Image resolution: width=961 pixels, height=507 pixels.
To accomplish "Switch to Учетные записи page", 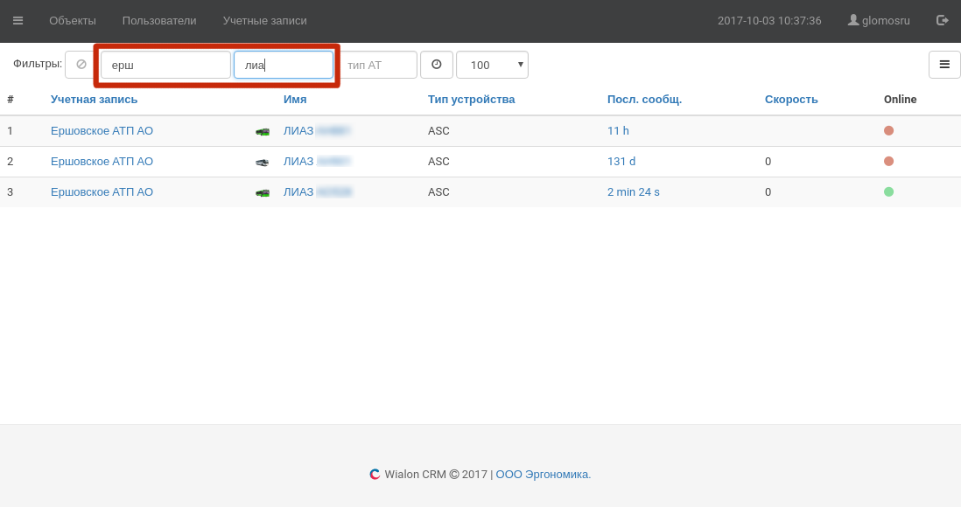I will pos(264,20).
